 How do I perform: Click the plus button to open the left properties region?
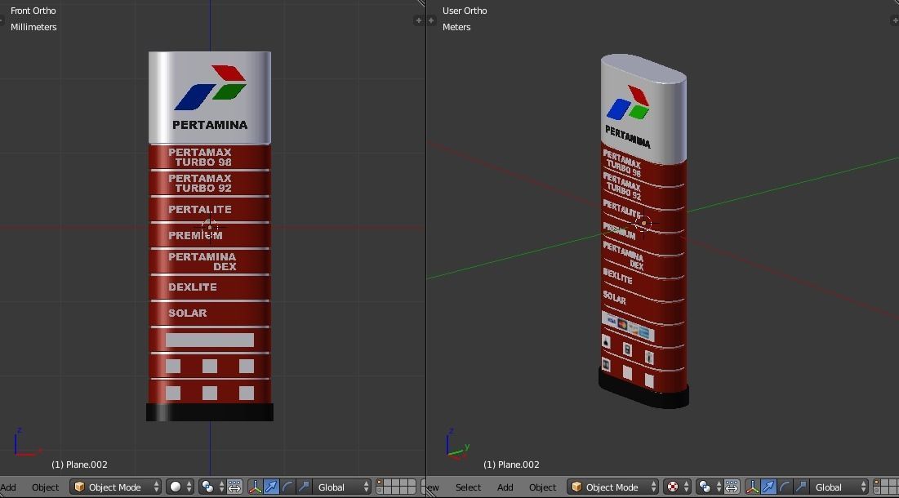419,20
